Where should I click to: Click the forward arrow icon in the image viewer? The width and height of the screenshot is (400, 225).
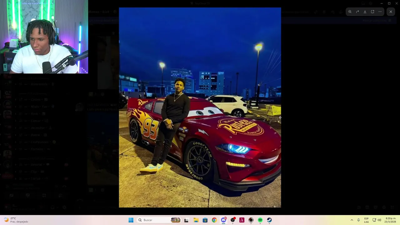point(357,12)
